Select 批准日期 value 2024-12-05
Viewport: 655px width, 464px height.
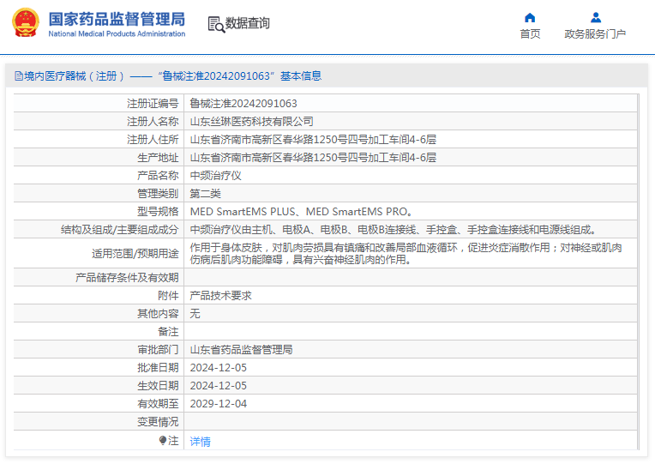tap(218, 367)
